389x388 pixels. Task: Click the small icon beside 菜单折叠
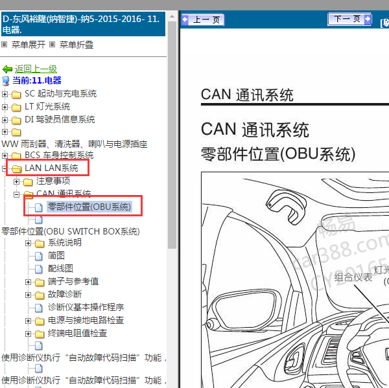point(52,45)
